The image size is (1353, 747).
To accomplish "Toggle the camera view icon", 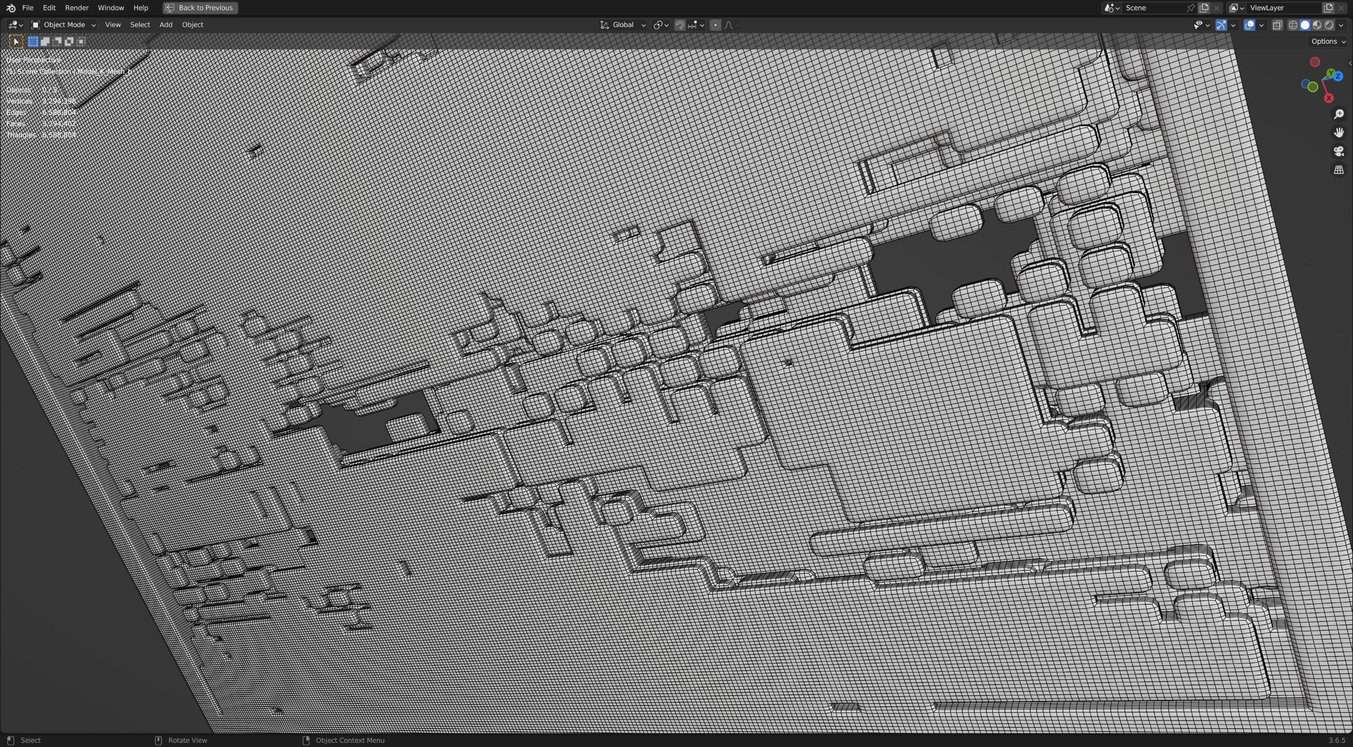I will [x=1339, y=151].
